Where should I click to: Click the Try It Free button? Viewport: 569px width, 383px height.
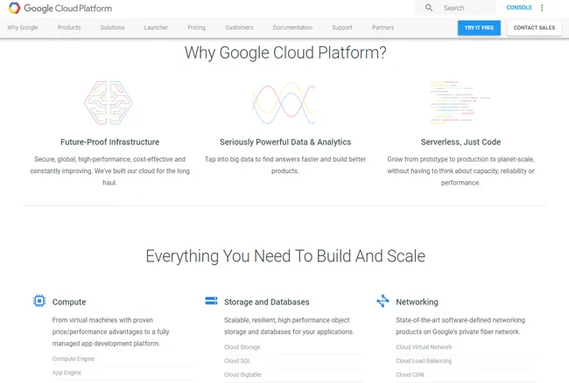coord(479,28)
